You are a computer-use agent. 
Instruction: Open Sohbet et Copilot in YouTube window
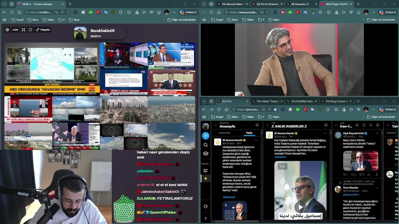(x=387, y=12)
